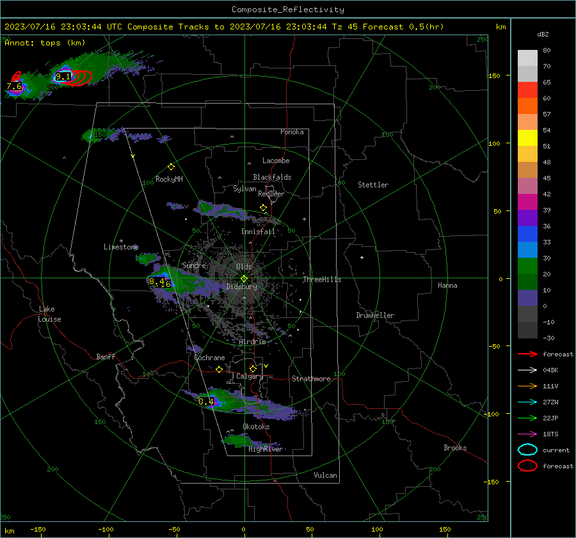
Task: Select the storm cell labeled 8.4 near Okotoks
Action: tap(206, 401)
